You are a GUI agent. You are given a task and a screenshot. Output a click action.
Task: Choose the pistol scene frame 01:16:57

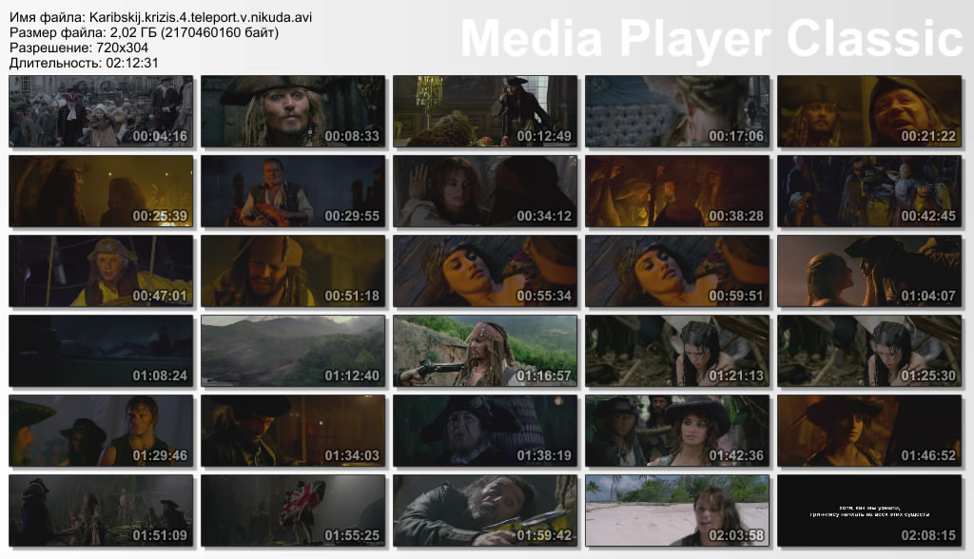[x=485, y=351]
